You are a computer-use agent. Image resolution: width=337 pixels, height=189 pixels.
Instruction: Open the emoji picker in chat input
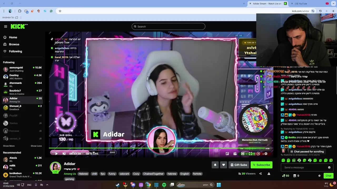point(329,167)
